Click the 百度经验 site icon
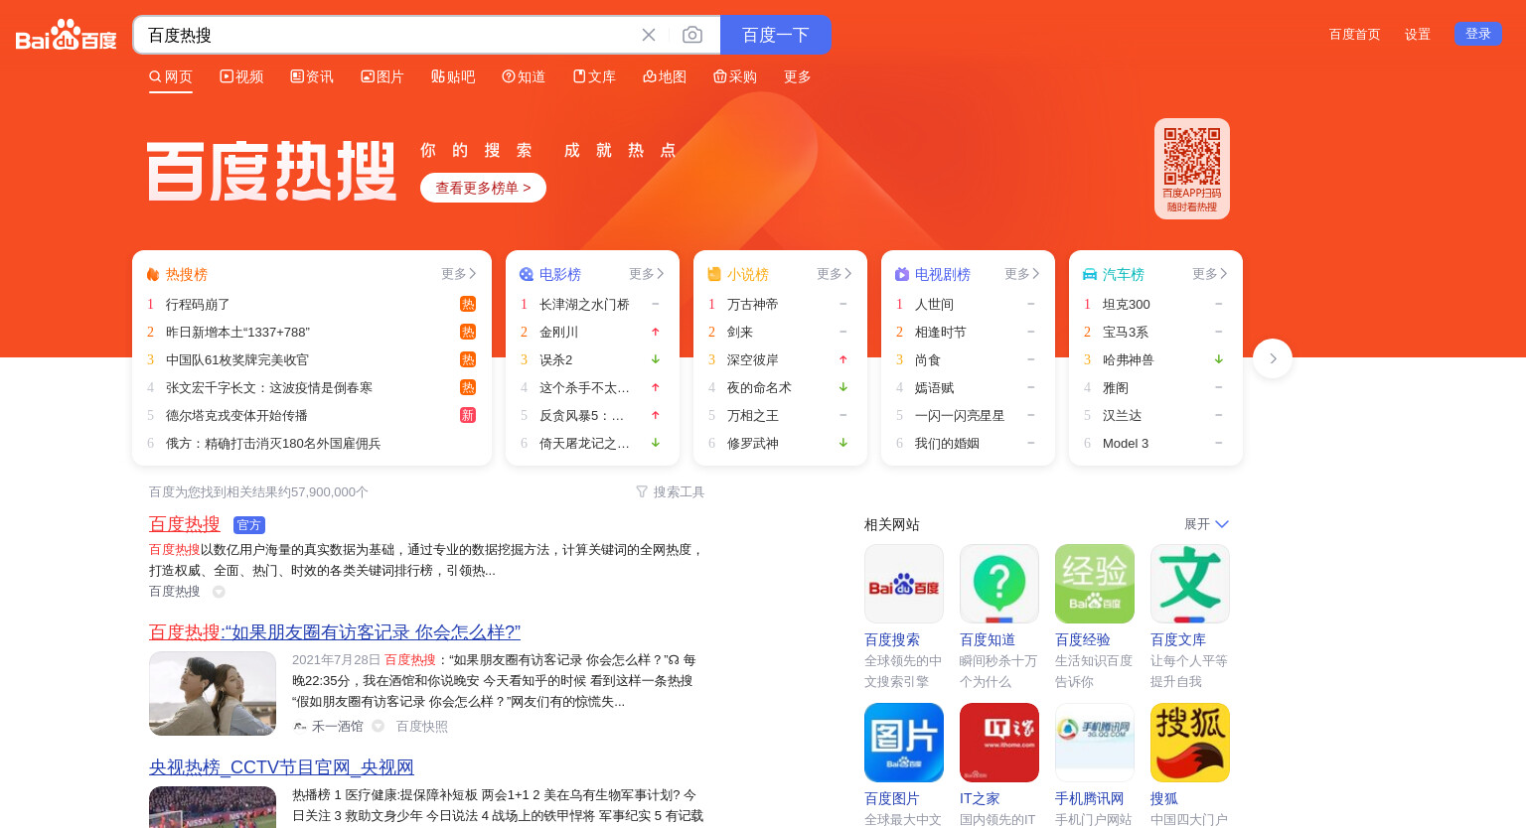 click(x=1095, y=584)
